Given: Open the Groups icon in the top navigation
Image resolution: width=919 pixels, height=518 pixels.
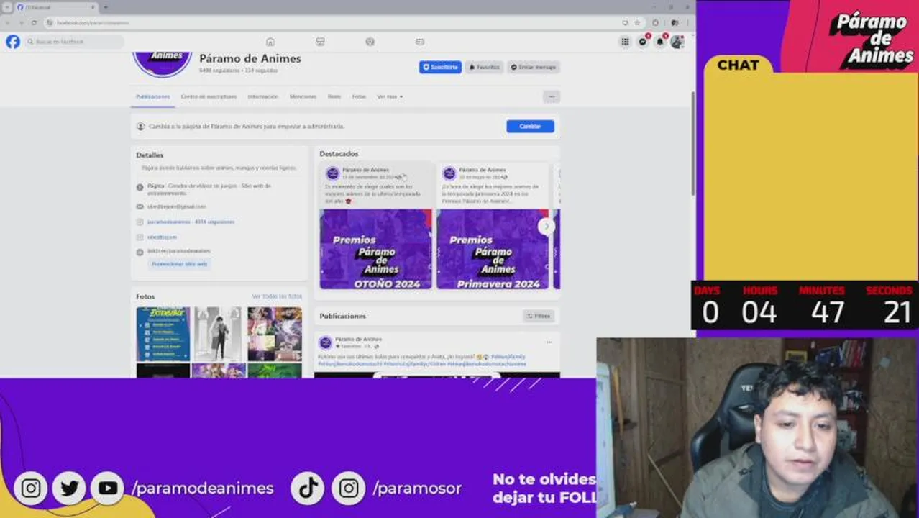Looking at the screenshot, I should [370, 42].
